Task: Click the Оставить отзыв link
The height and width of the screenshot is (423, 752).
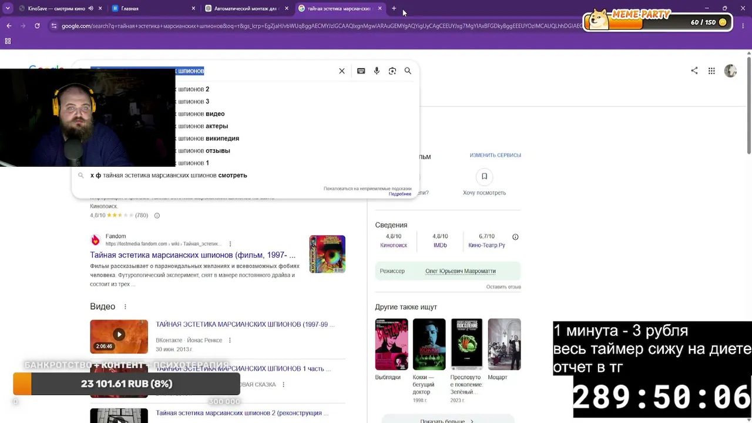Action: 503,287
